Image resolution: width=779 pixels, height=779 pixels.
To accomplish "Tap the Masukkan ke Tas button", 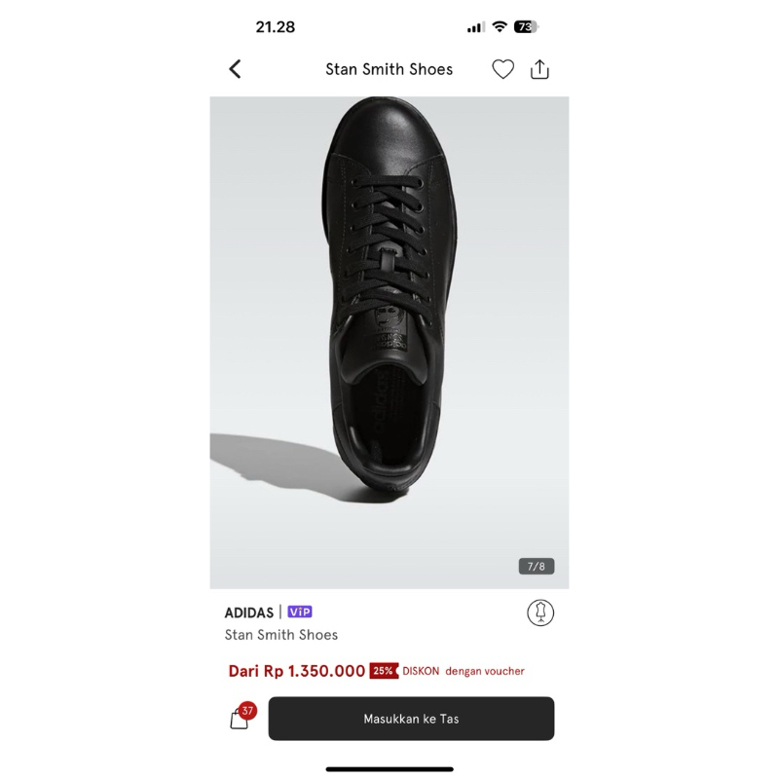I will point(410,719).
